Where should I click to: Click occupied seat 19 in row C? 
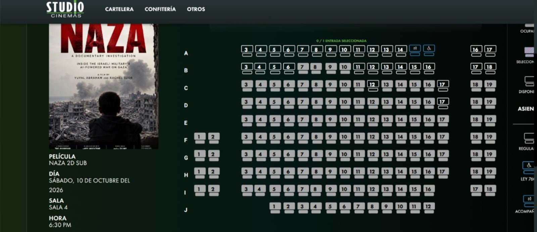(490, 86)
